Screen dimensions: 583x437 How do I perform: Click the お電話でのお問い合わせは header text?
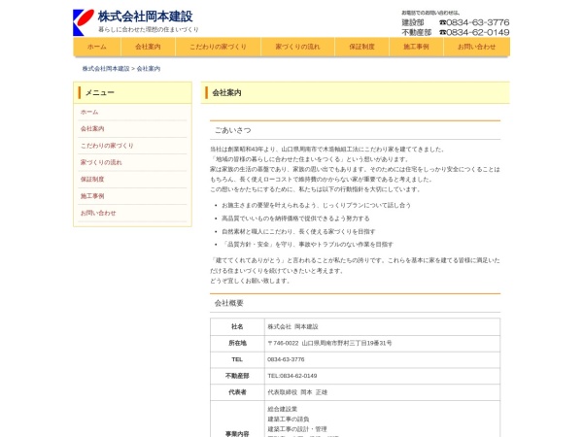point(430,13)
